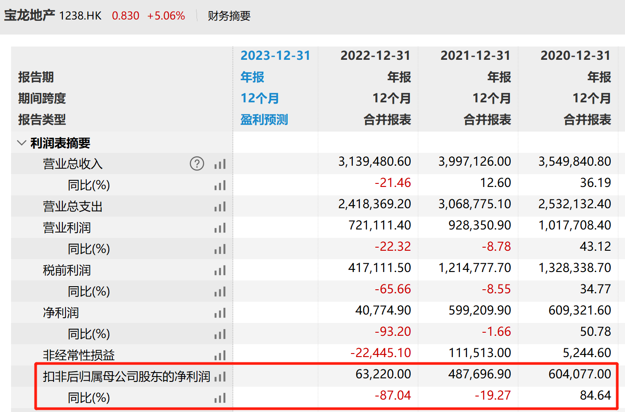Open chart icon for 同比(%) under 营业利润
Image resolution: width=625 pixels, height=412 pixels.
pyautogui.click(x=220, y=249)
